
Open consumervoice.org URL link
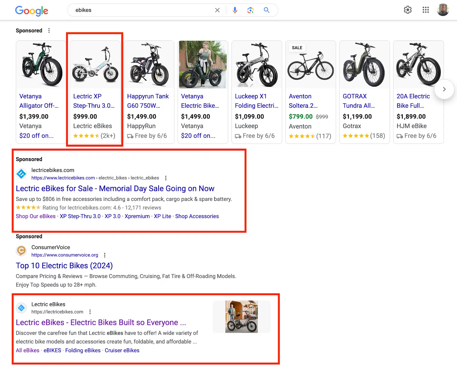[65, 255]
